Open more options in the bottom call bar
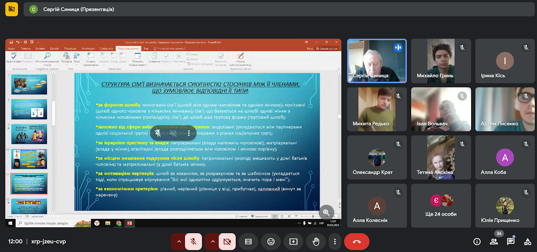 point(335,242)
